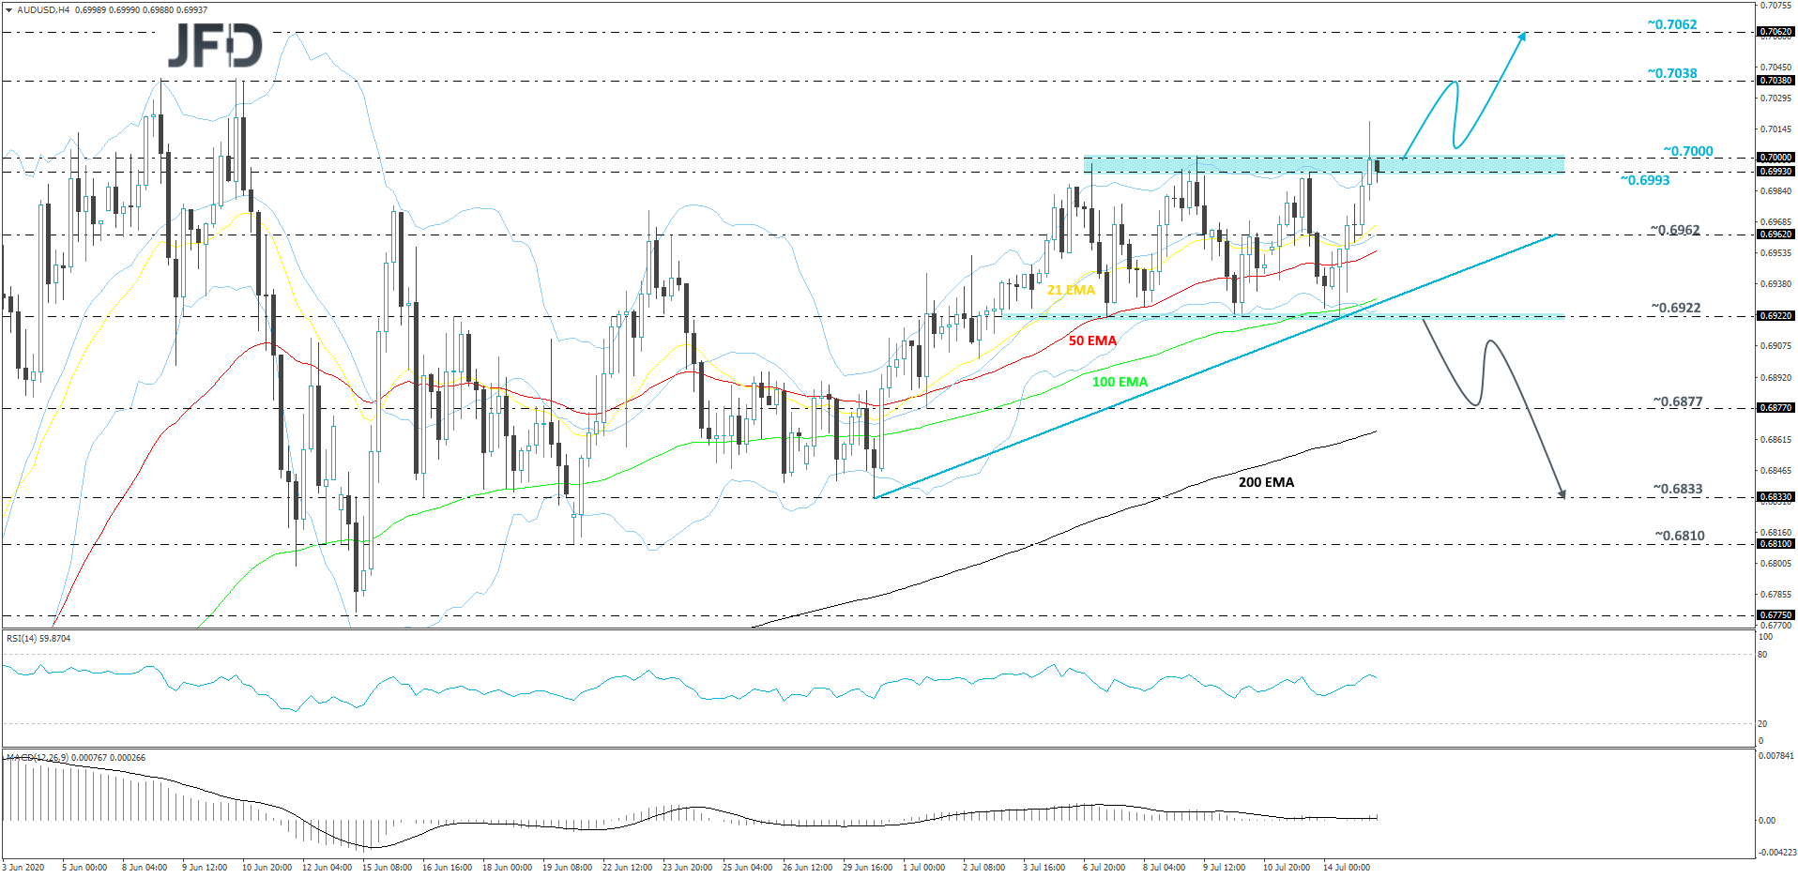Image resolution: width=1798 pixels, height=878 pixels.
Task: Select the 21 EMA label
Action: tap(1071, 290)
